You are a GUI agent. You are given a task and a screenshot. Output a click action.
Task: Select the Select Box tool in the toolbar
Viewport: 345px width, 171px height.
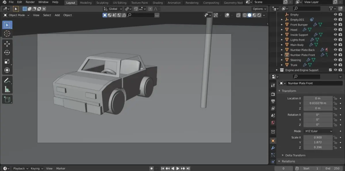click(x=7, y=25)
